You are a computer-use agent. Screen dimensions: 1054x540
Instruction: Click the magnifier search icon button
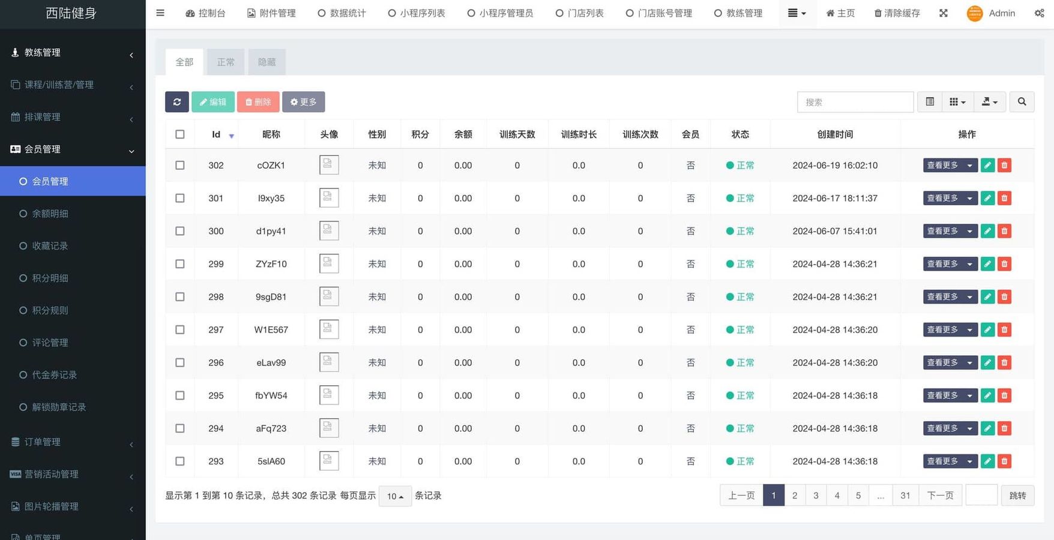click(1022, 102)
